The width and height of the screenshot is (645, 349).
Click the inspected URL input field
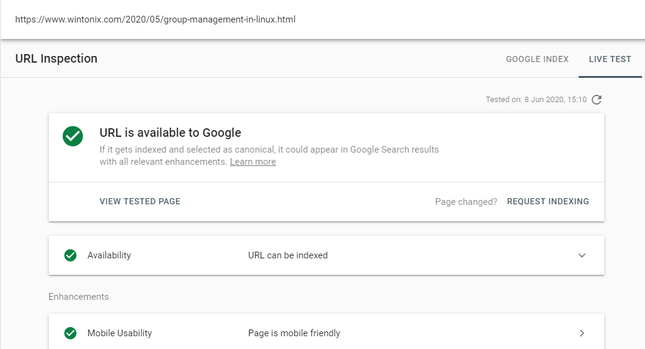[323, 19]
